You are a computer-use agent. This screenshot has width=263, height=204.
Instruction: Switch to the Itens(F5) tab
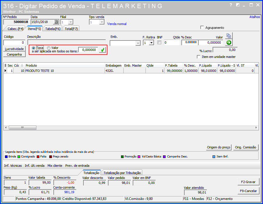[34, 29]
